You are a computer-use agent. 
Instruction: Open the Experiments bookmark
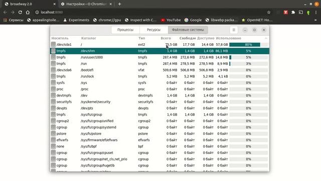[x=76, y=20]
